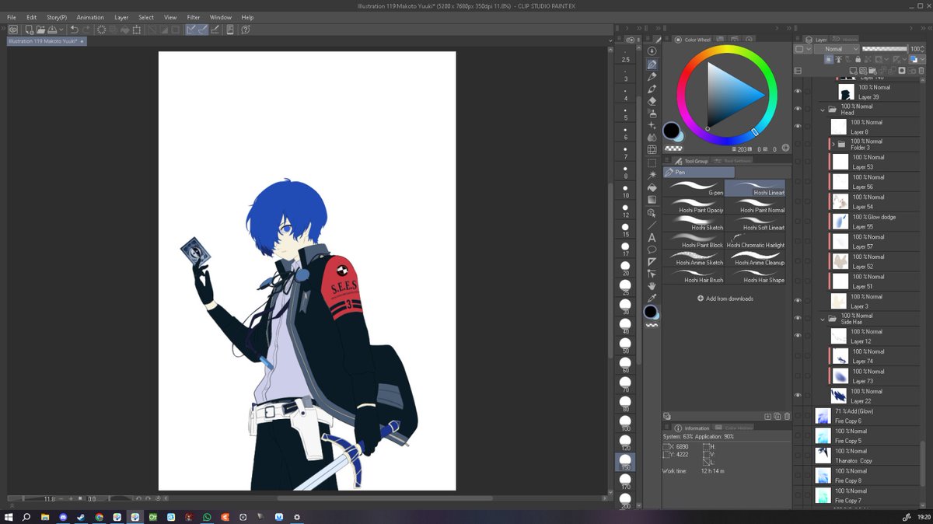Toggle visibility of the Head folder

(x=798, y=109)
